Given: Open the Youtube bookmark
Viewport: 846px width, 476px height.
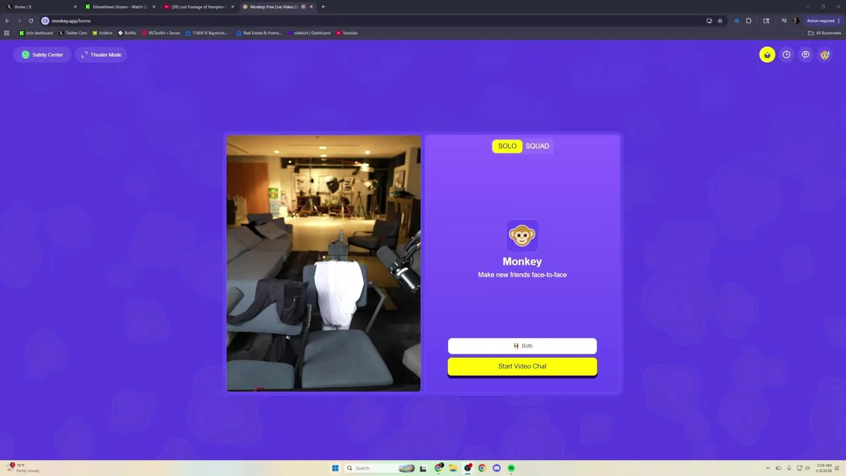Looking at the screenshot, I should tap(347, 33).
